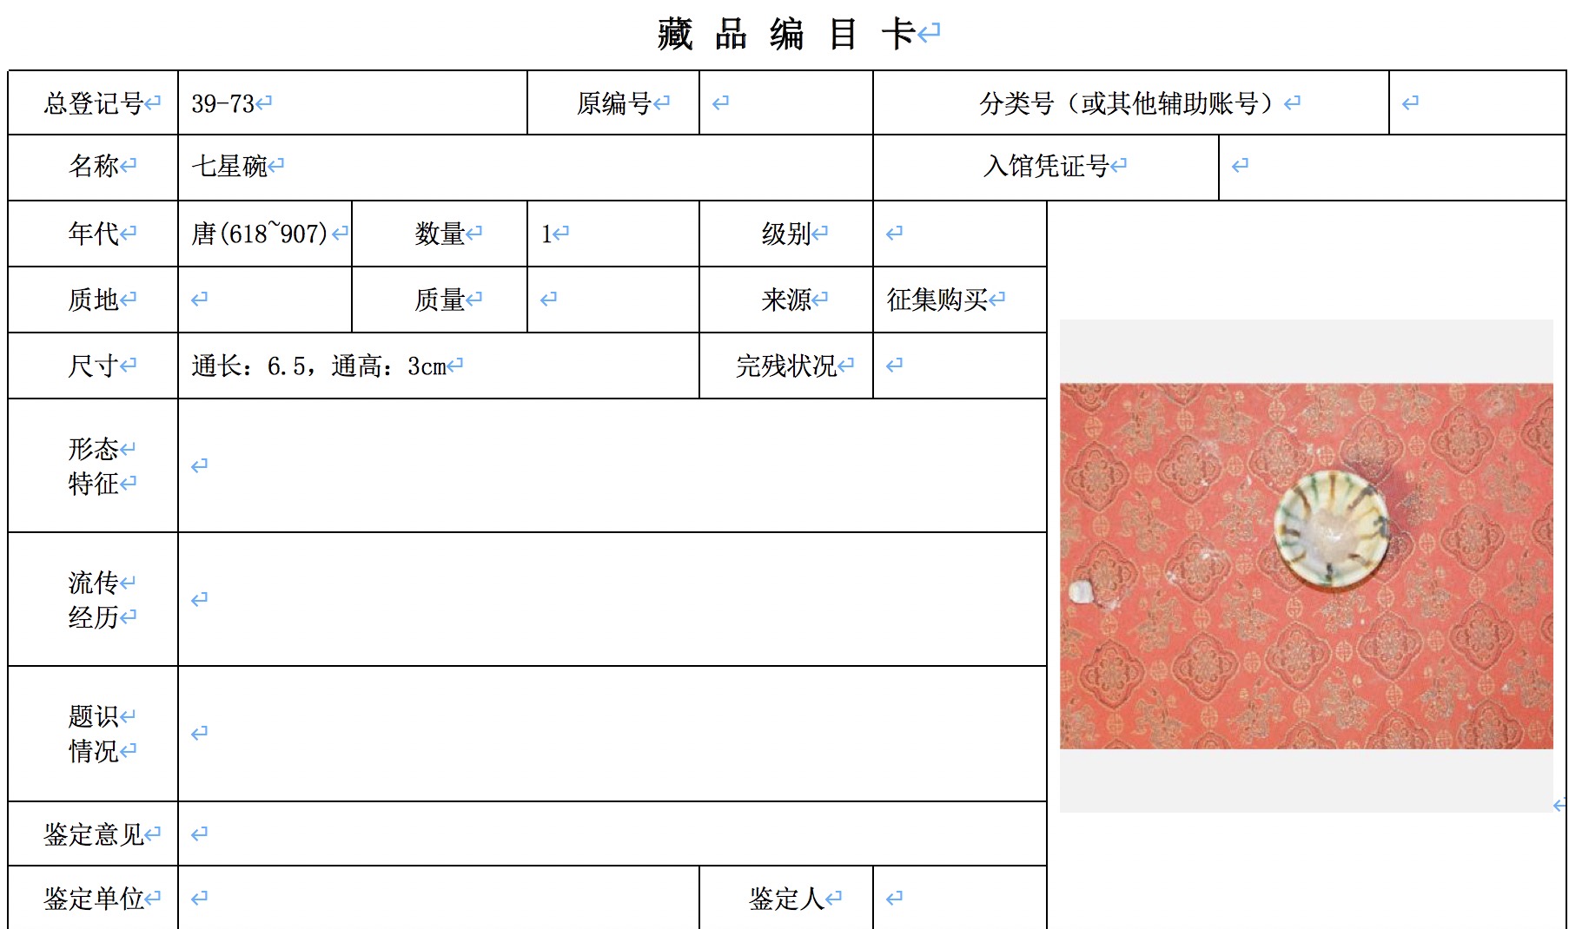
Task: Click the 质量 label cell
Action: point(440,300)
